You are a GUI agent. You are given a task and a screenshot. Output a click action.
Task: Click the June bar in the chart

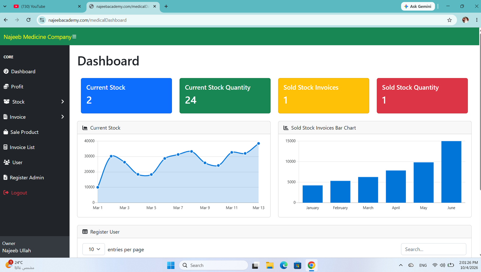[x=451, y=172]
